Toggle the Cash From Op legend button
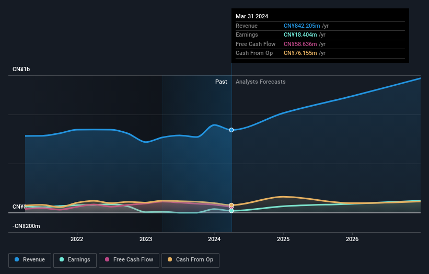Image resolution: width=429 pixels, height=274 pixels. pyautogui.click(x=190, y=260)
